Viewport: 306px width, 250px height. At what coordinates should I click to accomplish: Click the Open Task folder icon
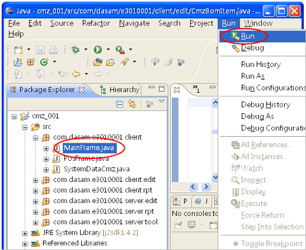coord(111,63)
